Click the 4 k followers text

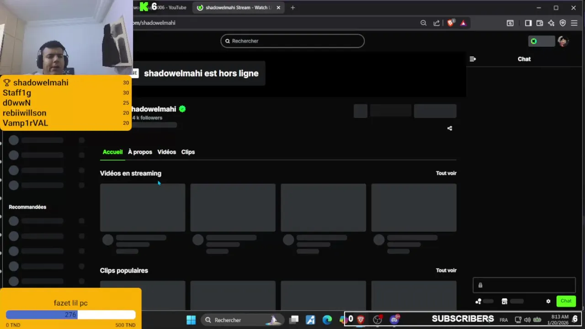[x=147, y=118]
